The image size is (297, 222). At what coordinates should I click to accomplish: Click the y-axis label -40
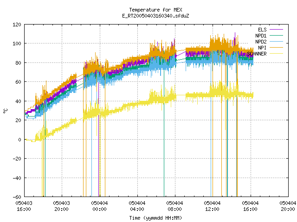point(17,178)
